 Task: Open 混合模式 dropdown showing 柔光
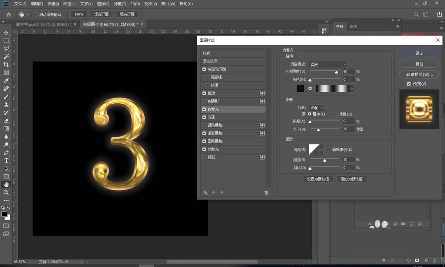(328, 64)
